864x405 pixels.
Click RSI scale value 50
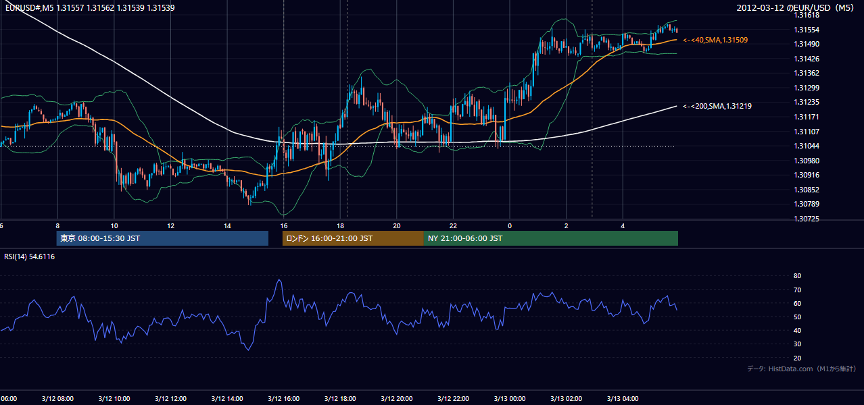click(x=797, y=317)
